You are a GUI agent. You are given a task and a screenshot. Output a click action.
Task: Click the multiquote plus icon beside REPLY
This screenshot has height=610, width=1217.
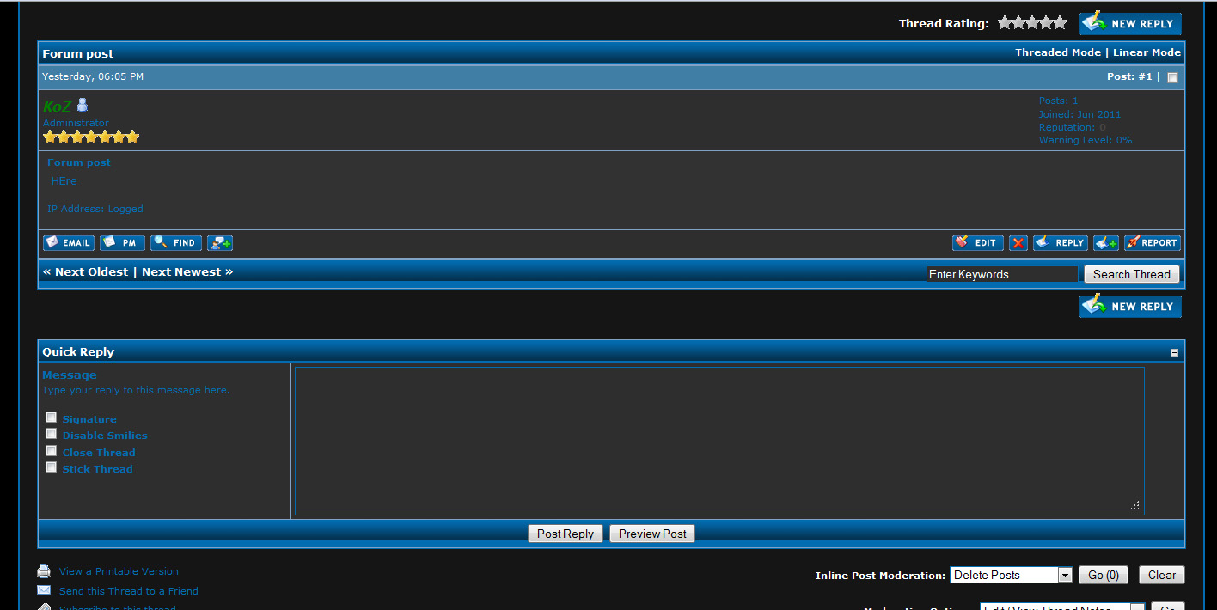tap(1106, 243)
